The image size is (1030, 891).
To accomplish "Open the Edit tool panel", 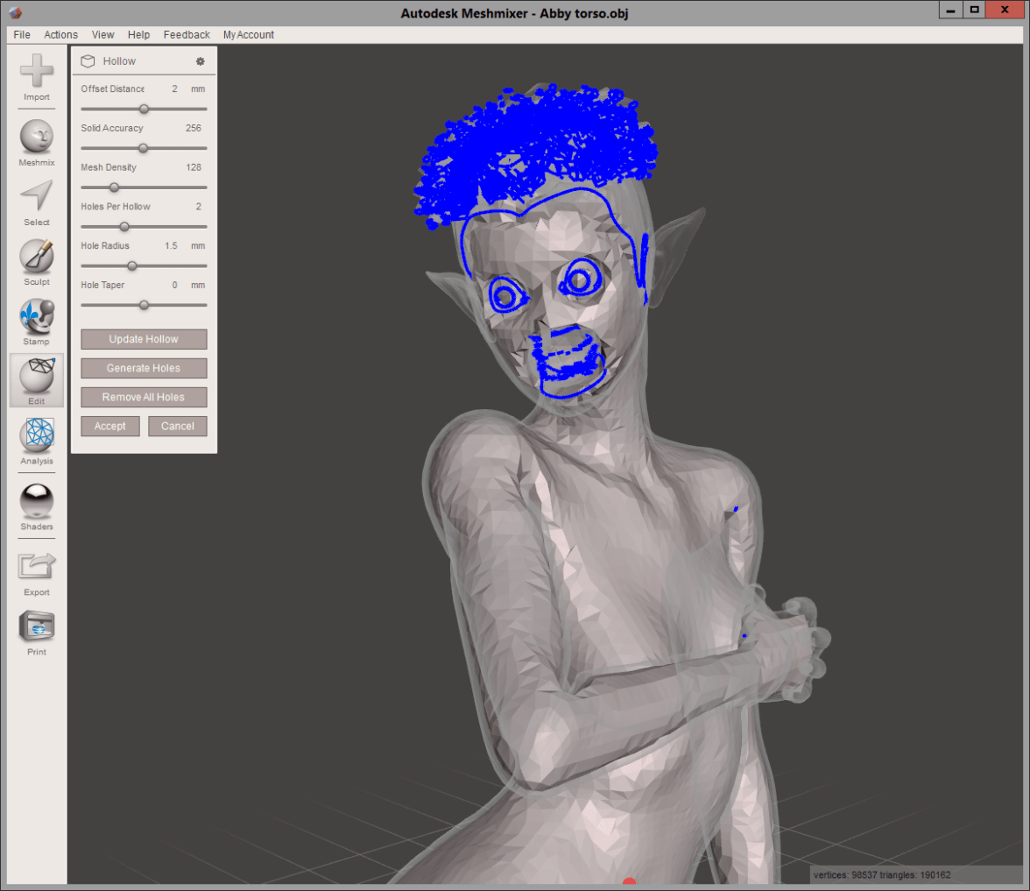I will pyautogui.click(x=36, y=376).
